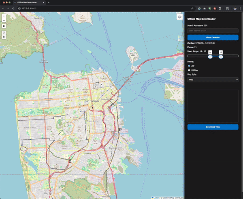The width and height of the screenshot is (243, 199).
Task: Select the draw rectangle tool
Action: [x=4, y=26]
